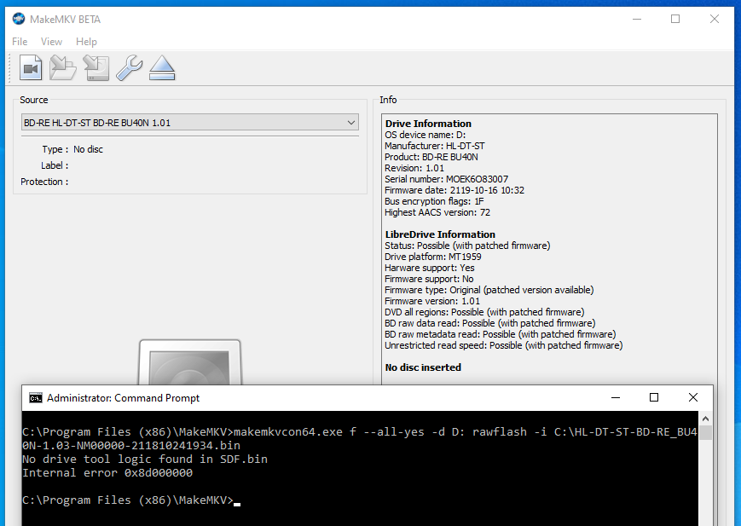Image resolution: width=741 pixels, height=526 pixels.
Task: Click 'OS device name: D:' line
Action: point(425,135)
